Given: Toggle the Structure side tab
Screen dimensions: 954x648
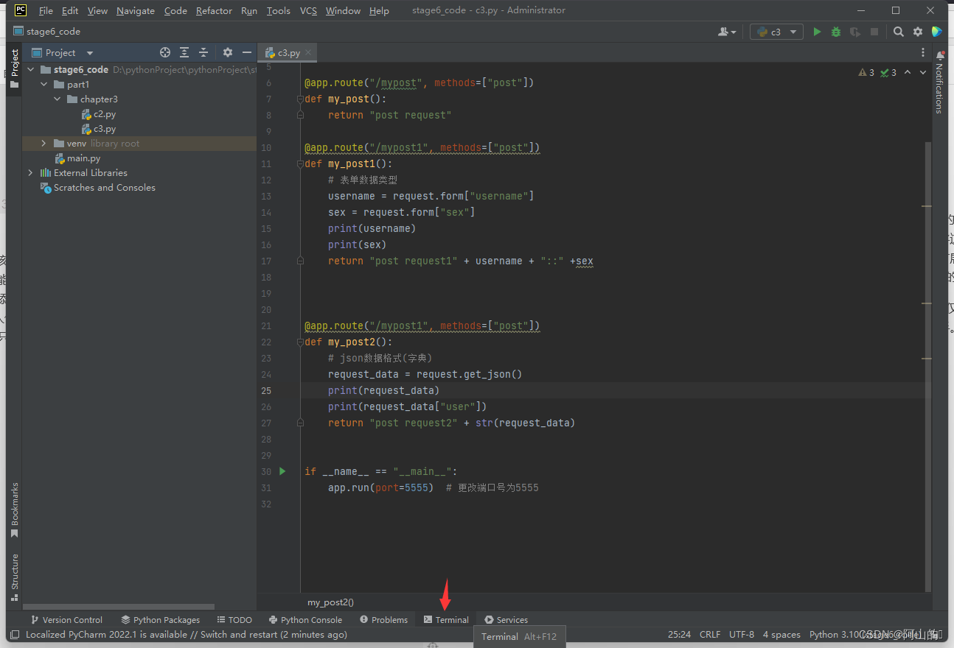Looking at the screenshot, I should click(14, 577).
